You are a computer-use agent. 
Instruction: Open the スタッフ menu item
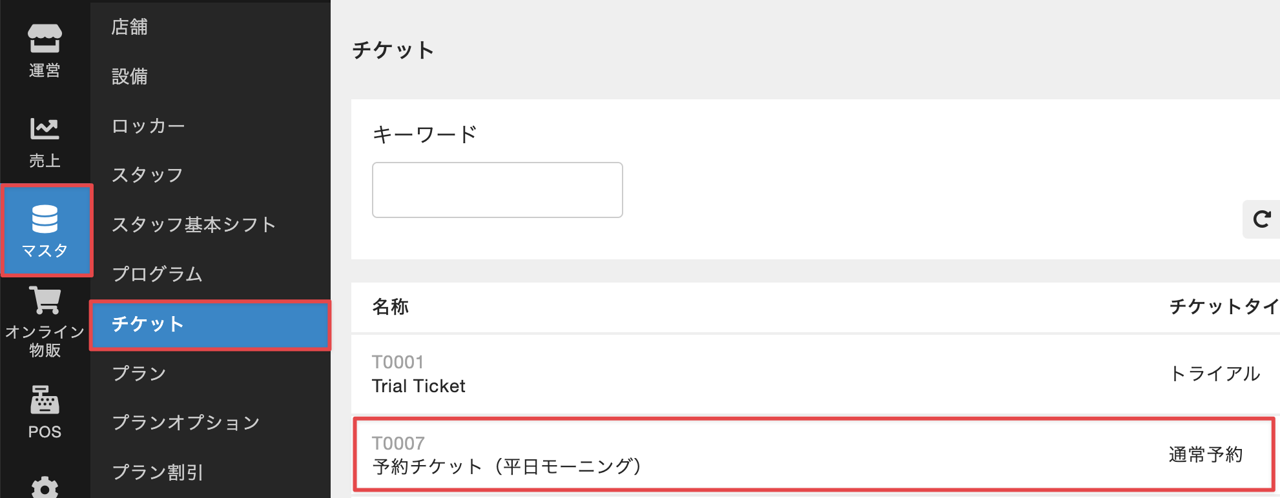point(147,175)
